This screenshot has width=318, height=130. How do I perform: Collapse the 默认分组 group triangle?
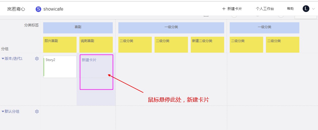click(3, 112)
